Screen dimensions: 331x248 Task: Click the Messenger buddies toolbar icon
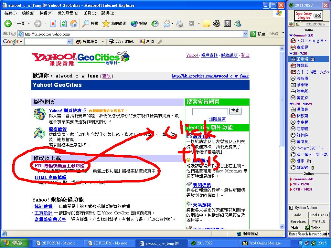tap(238, 23)
